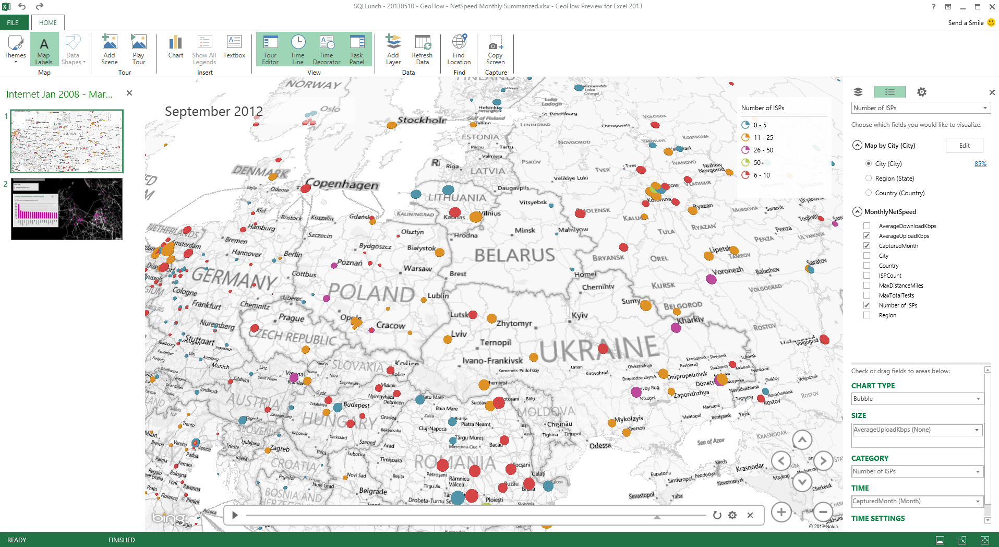Insert a Chart
Viewport: 999px width, 547px height.
(176, 47)
